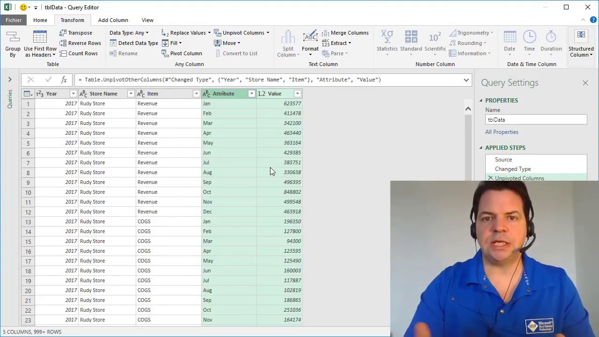The height and width of the screenshot is (337, 599).
Task: Click the Merge Columns button
Action: [x=345, y=33]
